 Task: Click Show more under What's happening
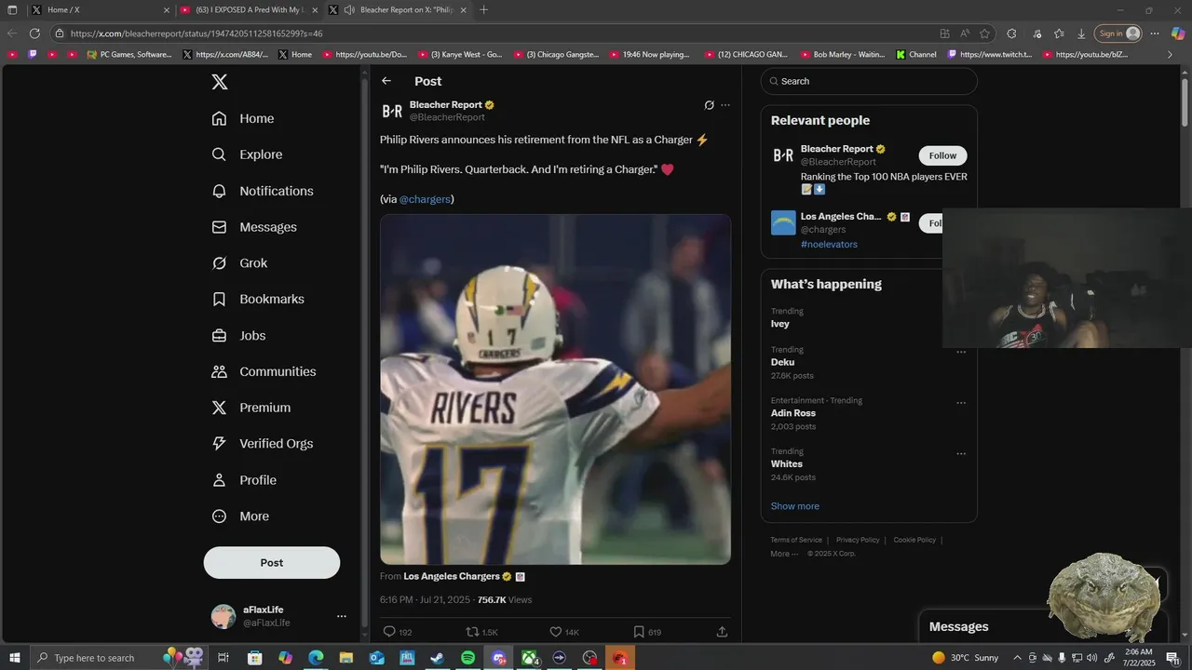(795, 506)
